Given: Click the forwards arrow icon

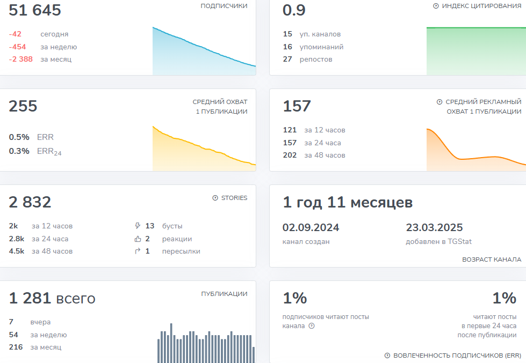Looking at the screenshot, I should pyautogui.click(x=138, y=251).
